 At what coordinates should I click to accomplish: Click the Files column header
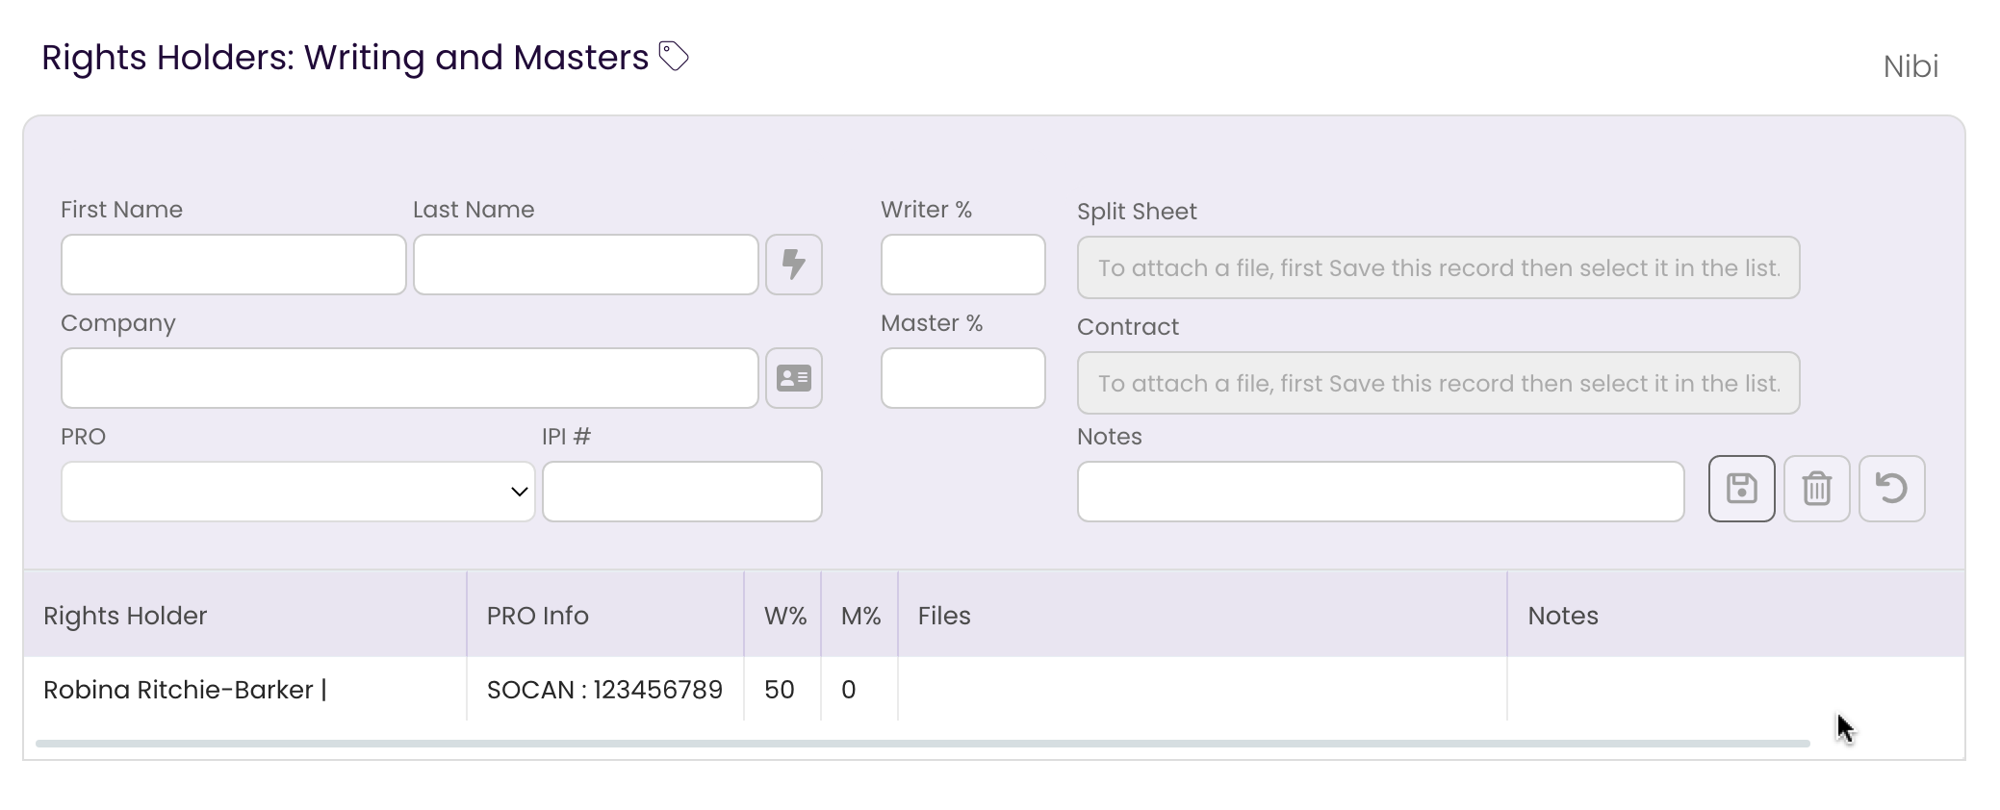click(x=1203, y=616)
